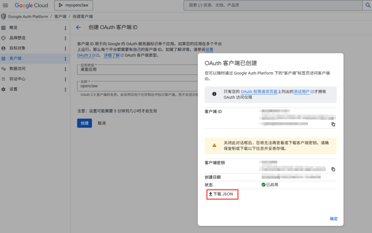Copy the 客户端 ID value
372x233 pixels.
[333, 124]
